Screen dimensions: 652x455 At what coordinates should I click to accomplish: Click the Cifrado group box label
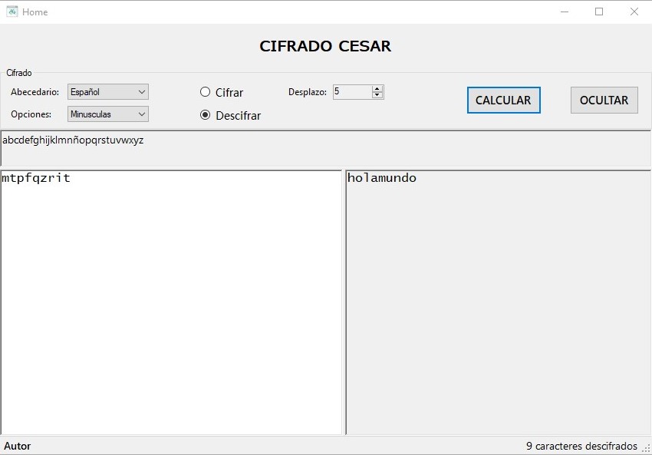click(18, 73)
